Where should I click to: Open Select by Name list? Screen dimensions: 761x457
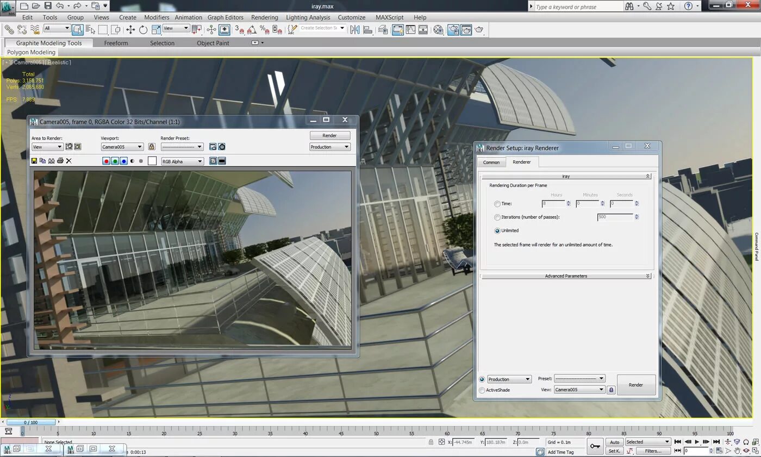[90, 29]
